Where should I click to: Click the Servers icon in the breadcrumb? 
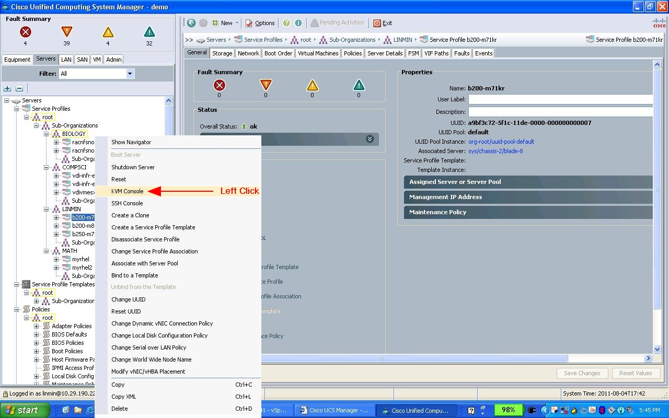click(201, 40)
